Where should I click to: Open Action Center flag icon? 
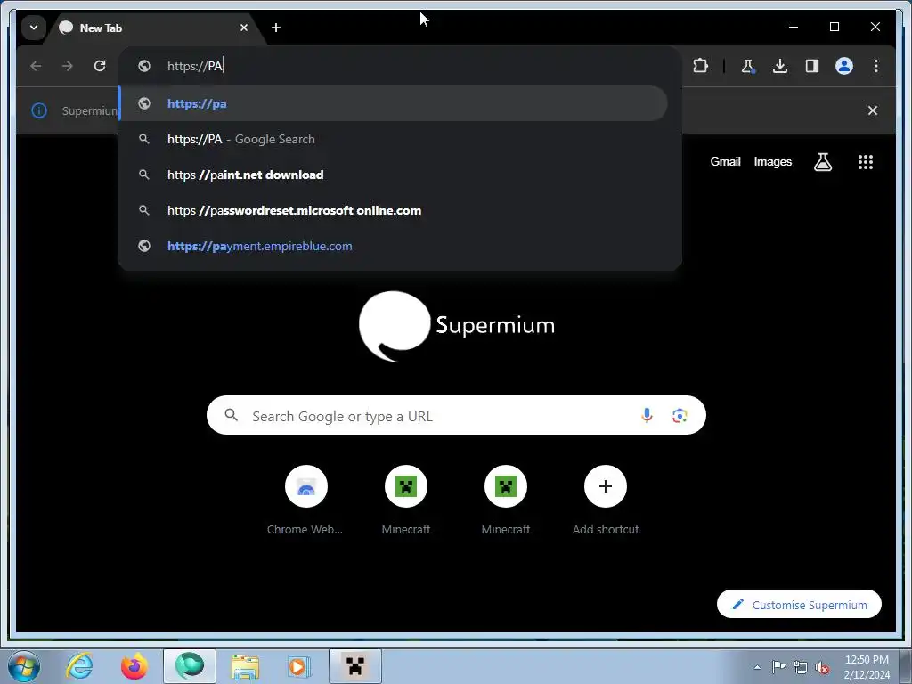pos(778,667)
